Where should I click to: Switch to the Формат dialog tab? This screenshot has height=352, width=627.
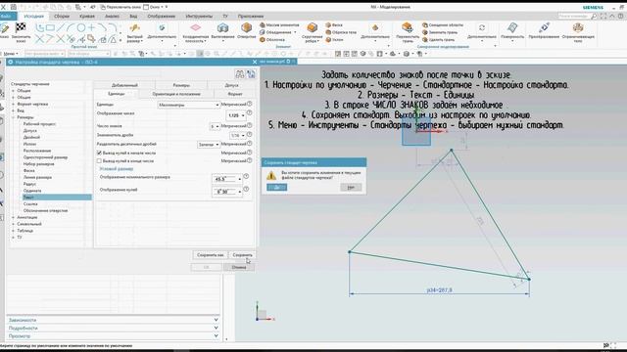click(x=235, y=94)
